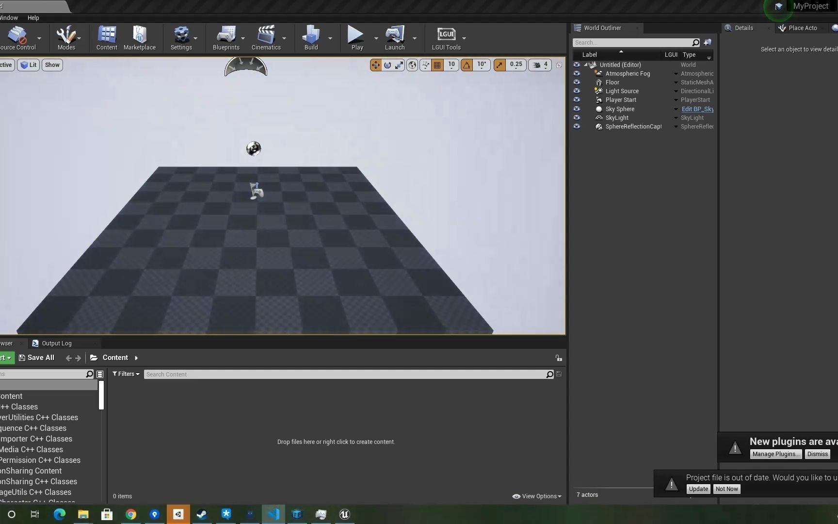Viewport: 838px width, 524px height.
Task: Click the Manage Plugins button
Action: (x=775, y=454)
